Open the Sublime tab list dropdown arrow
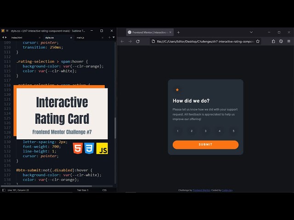This screenshot has height=220, width=294. point(113,38)
